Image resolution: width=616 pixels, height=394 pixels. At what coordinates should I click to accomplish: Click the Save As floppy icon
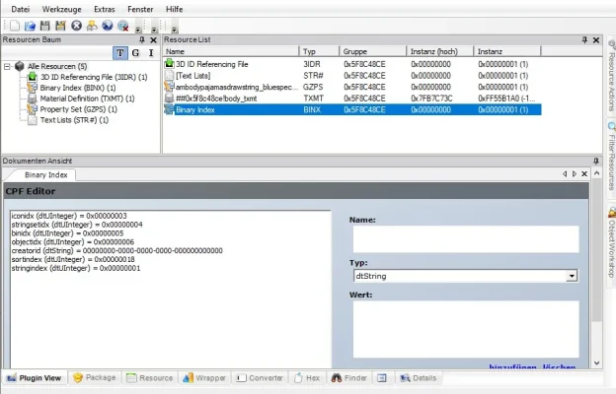point(60,26)
